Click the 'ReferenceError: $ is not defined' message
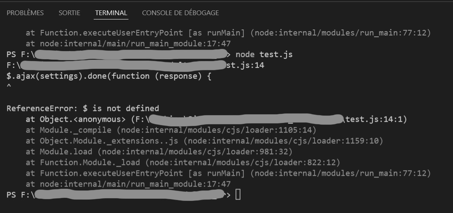The height and width of the screenshot is (213, 453). tap(82, 109)
